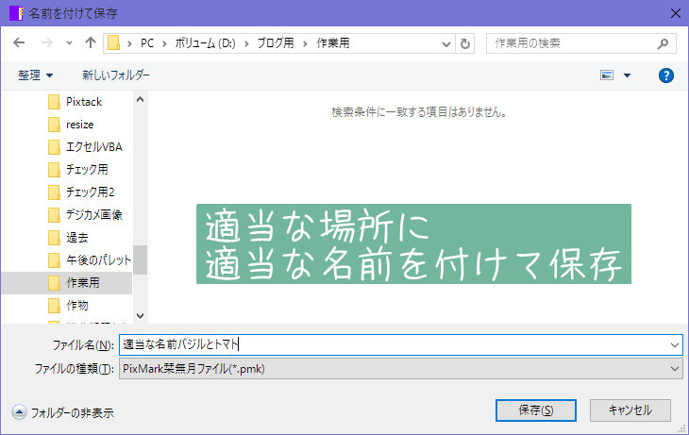This screenshot has height=435, width=689.
Task: Open the address bar history dropdown
Action: 446,43
